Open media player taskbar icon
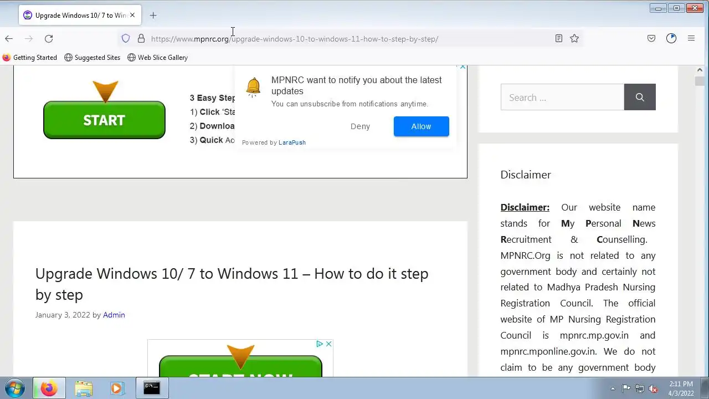709x399 pixels. (x=116, y=388)
